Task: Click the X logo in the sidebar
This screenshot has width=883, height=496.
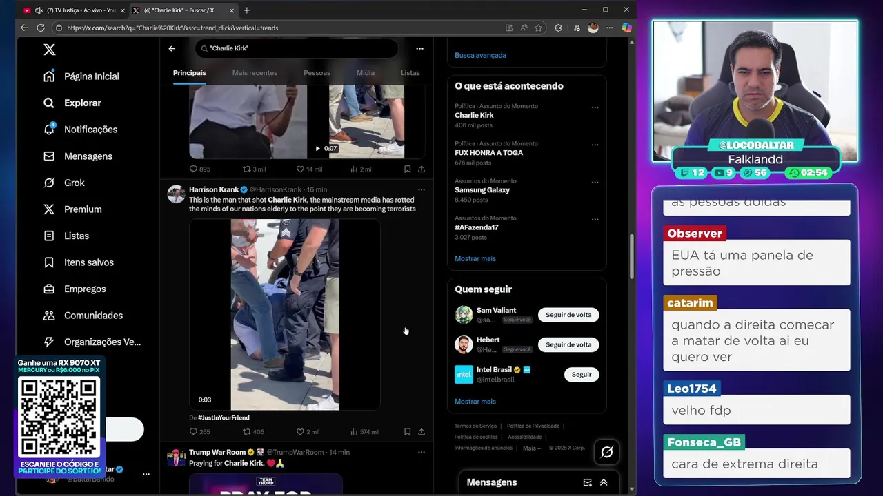Action: 49,50
